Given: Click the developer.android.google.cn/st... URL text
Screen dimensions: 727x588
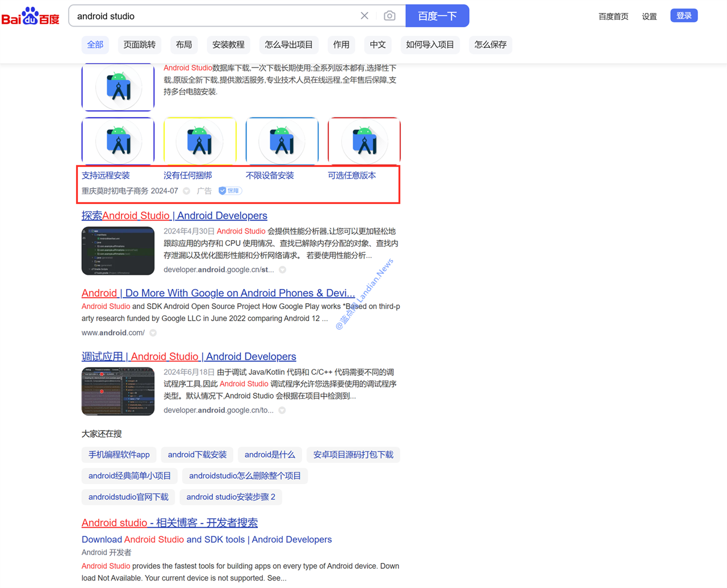Looking at the screenshot, I should click(219, 270).
